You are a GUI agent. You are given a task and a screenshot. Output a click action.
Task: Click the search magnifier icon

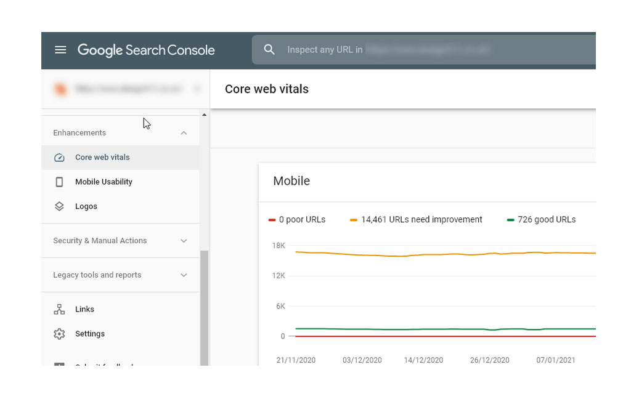[x=269, y=50]
